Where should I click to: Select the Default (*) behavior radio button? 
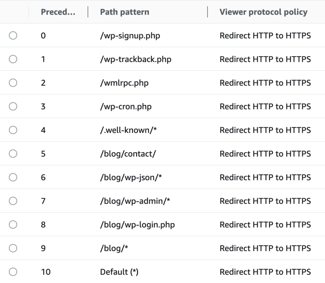13,272
